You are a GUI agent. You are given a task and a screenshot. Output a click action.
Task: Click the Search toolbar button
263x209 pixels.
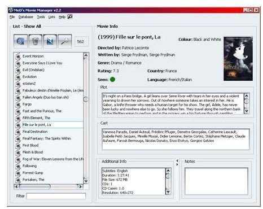pyautogui.click(x=65, y=41)
